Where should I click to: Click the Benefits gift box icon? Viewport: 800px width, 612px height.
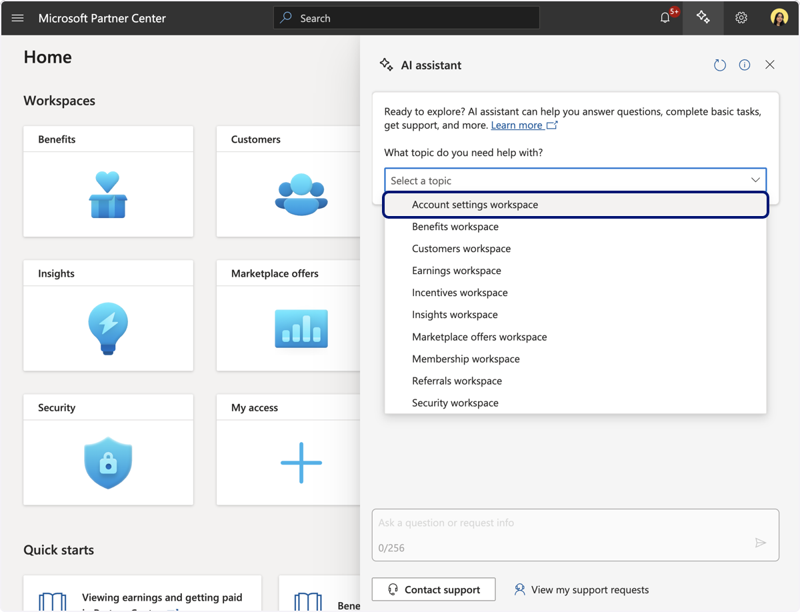[108, 195]
